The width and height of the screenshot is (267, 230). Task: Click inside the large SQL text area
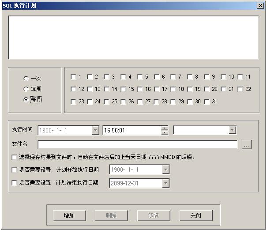tap(133, 38)
